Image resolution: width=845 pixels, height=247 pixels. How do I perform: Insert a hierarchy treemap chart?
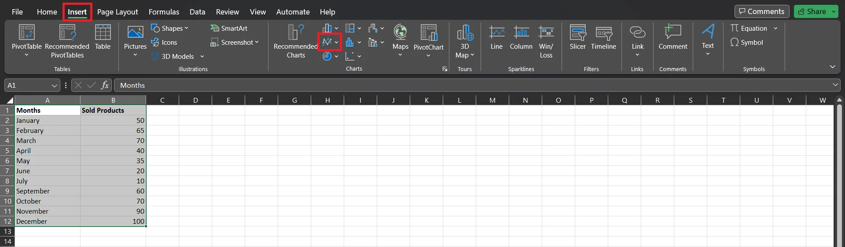[350, 29]
